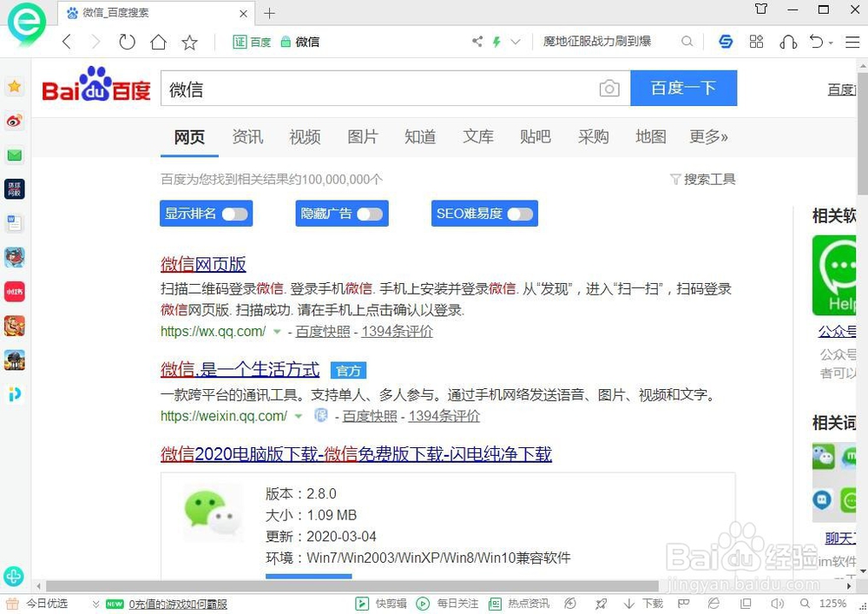Image resolution: width=868 pixels, height=614 pixels.
Task: Click the 0充值的游戏如何霸服 news link
Action: pos(178,604)
